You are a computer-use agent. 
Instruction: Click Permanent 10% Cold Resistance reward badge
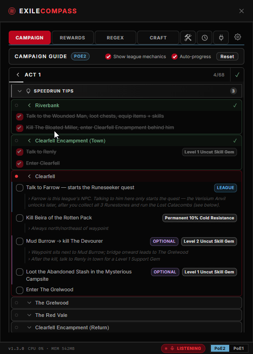pos(199,218)
